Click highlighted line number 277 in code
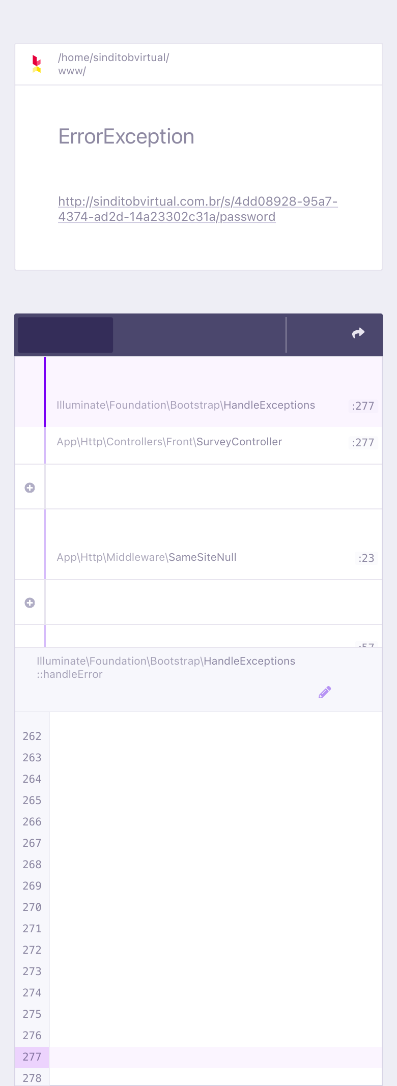This screenshot has height=1086, width=397. pos(32,1056)
